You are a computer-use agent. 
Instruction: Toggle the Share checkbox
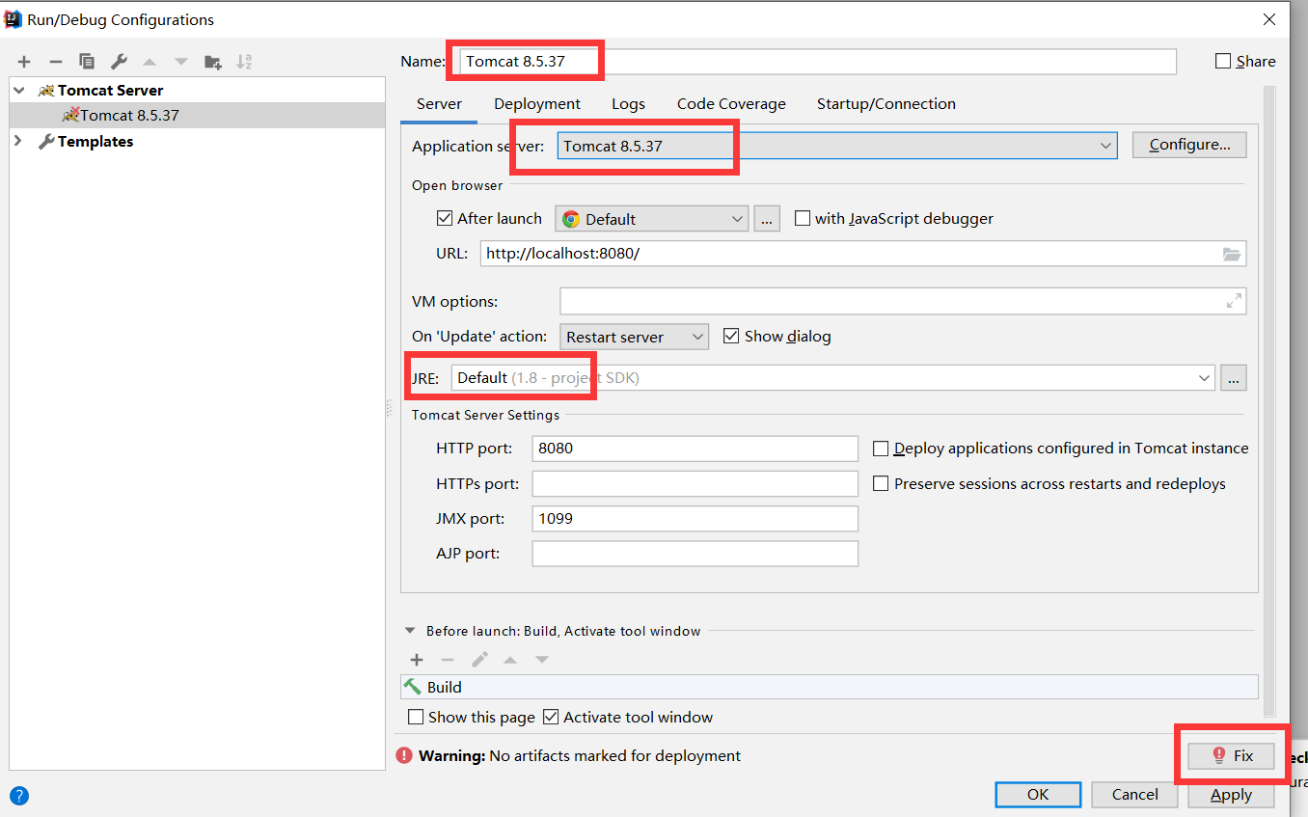tap(1223, 61)
